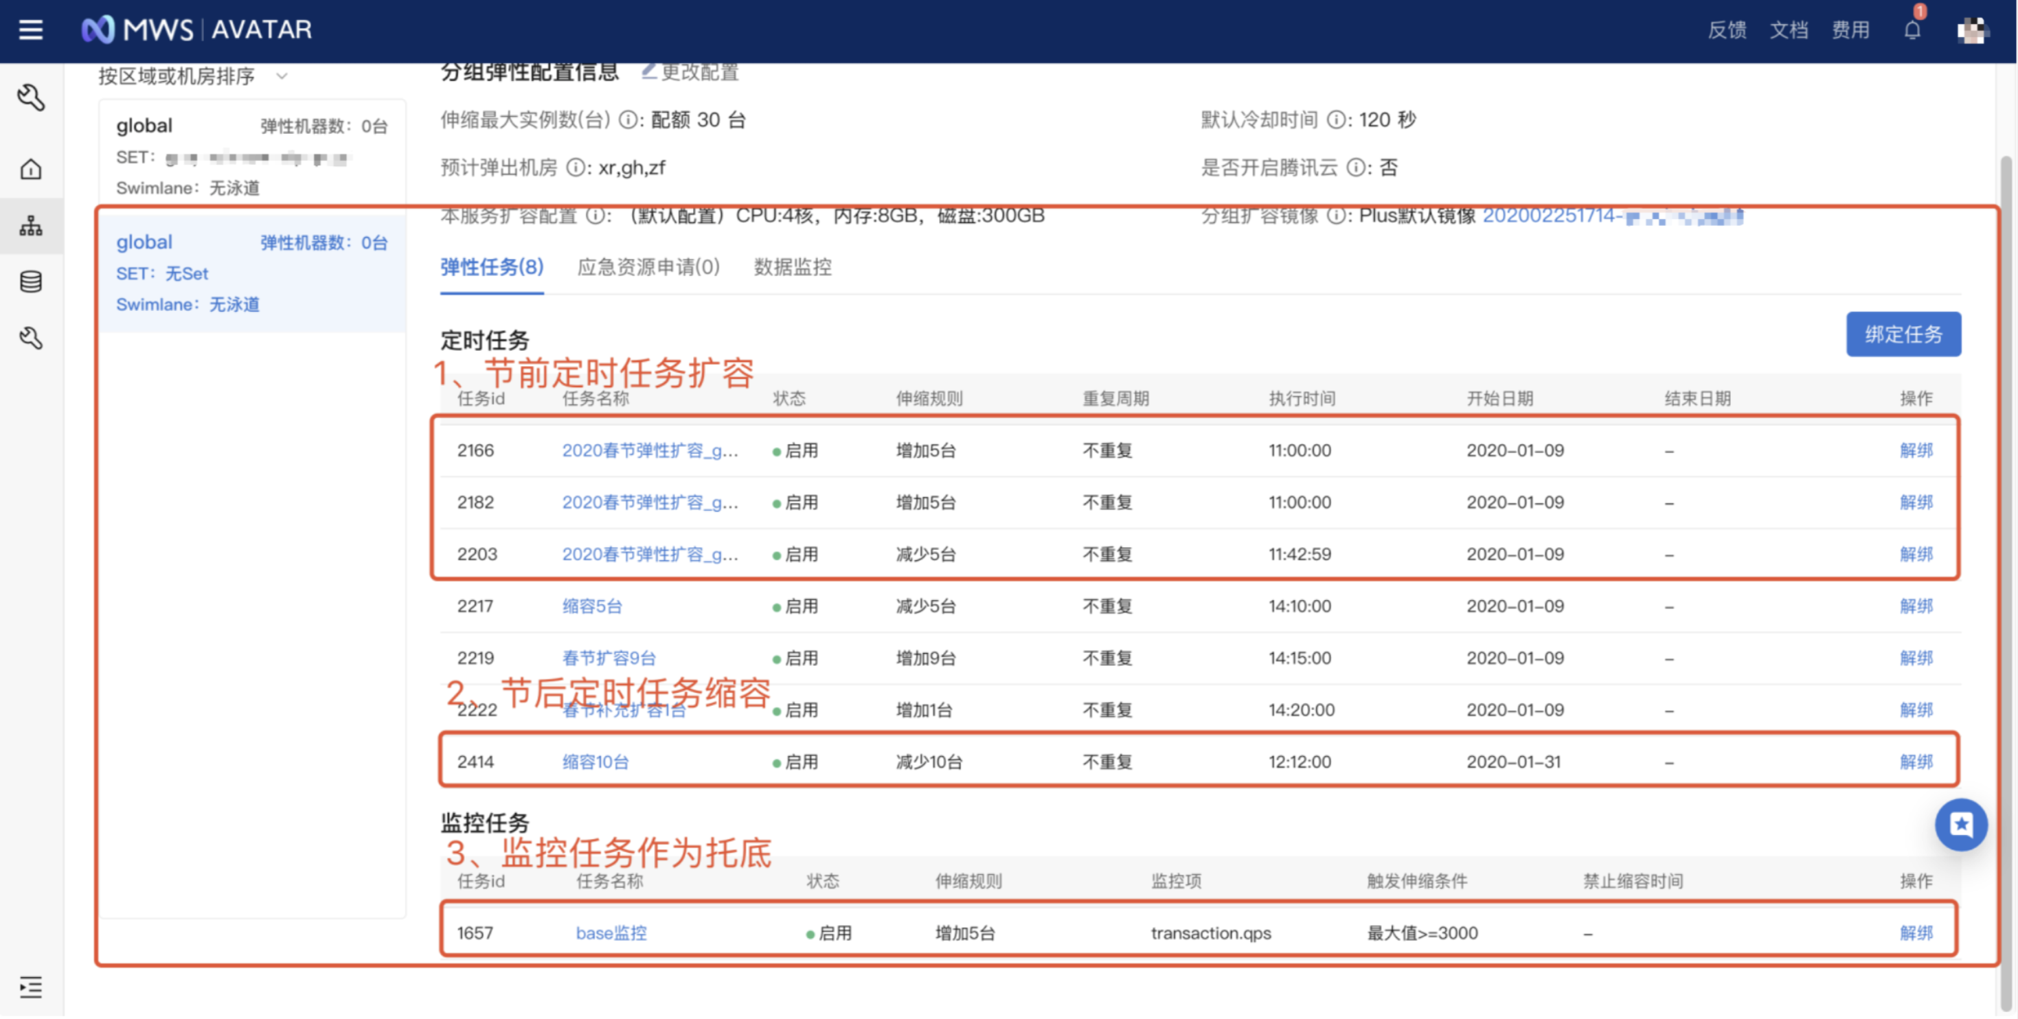Expand 按区域或机房排序 sort dropdown
The width and height of the screenshot is (2018, 1019).
click(190, 76)
